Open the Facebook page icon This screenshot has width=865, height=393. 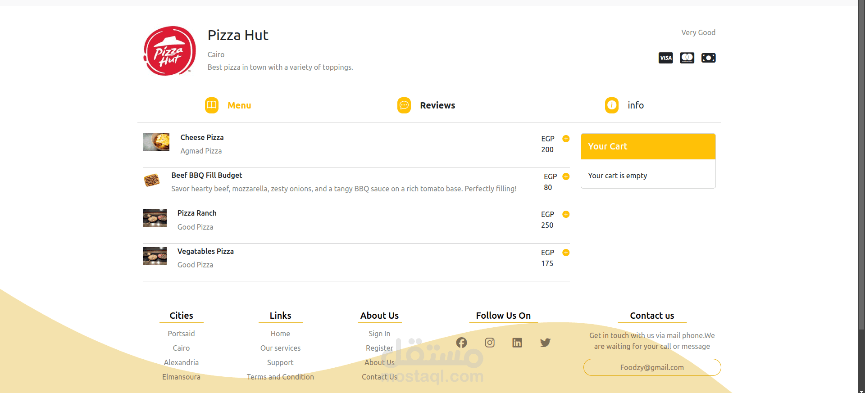461,343
